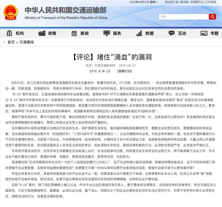Screen dimensions: 222x207
Task: Click the national emblem logo
Action: tap(10, 12)
